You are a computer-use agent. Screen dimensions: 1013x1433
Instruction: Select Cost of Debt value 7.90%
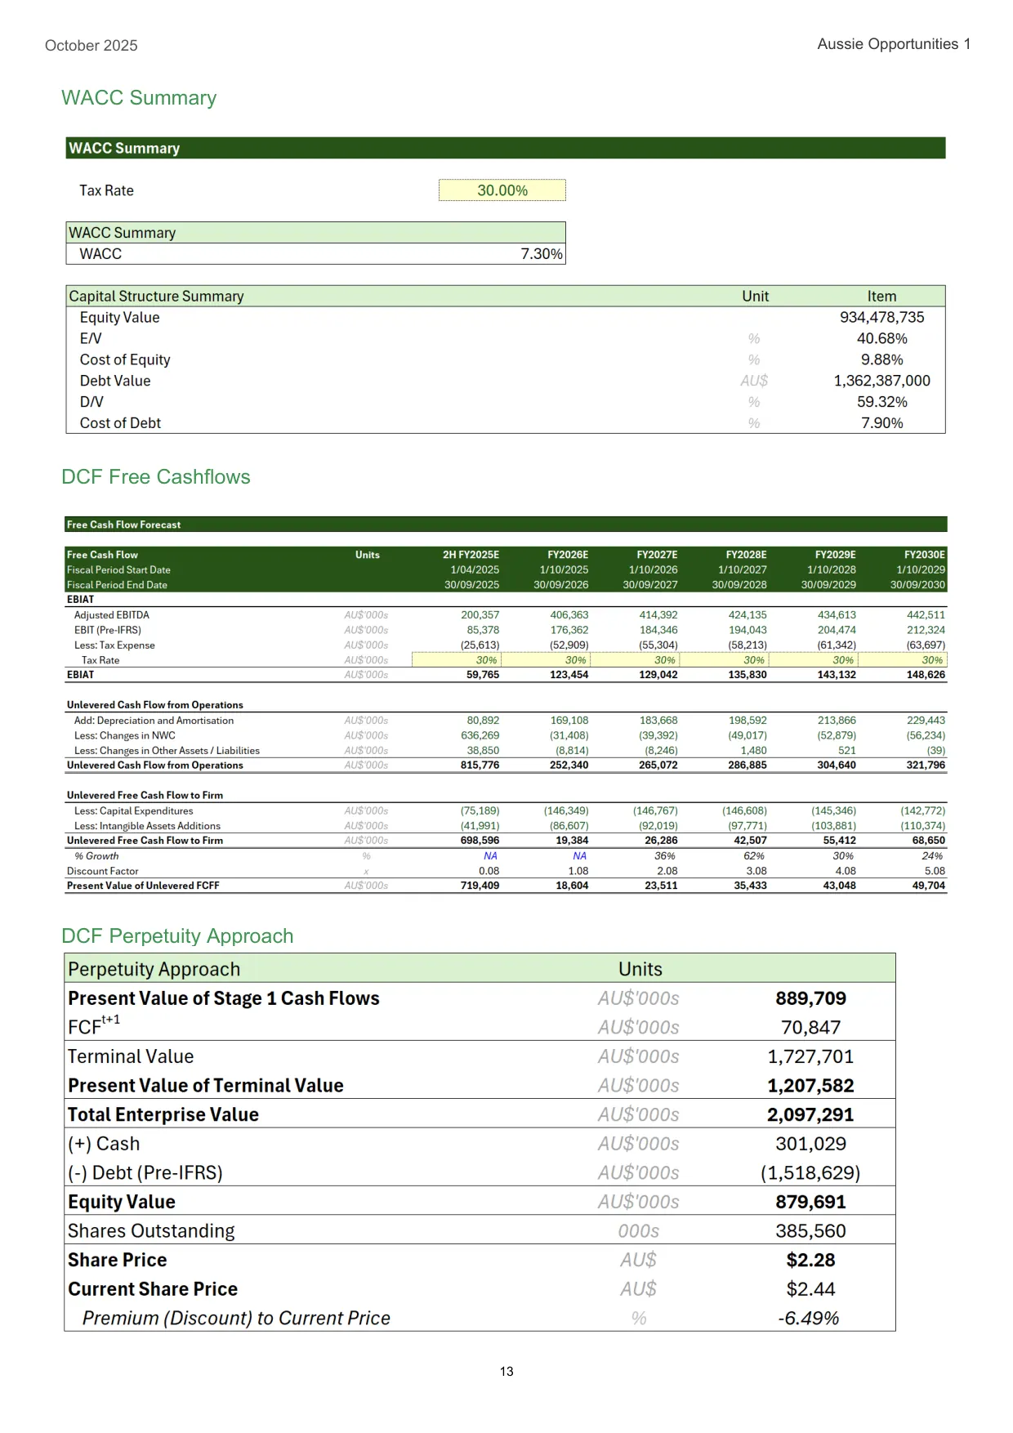(881, 423)
